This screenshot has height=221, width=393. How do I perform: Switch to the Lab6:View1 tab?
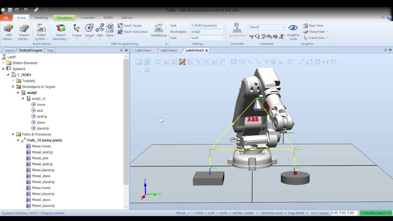(143, 50)
